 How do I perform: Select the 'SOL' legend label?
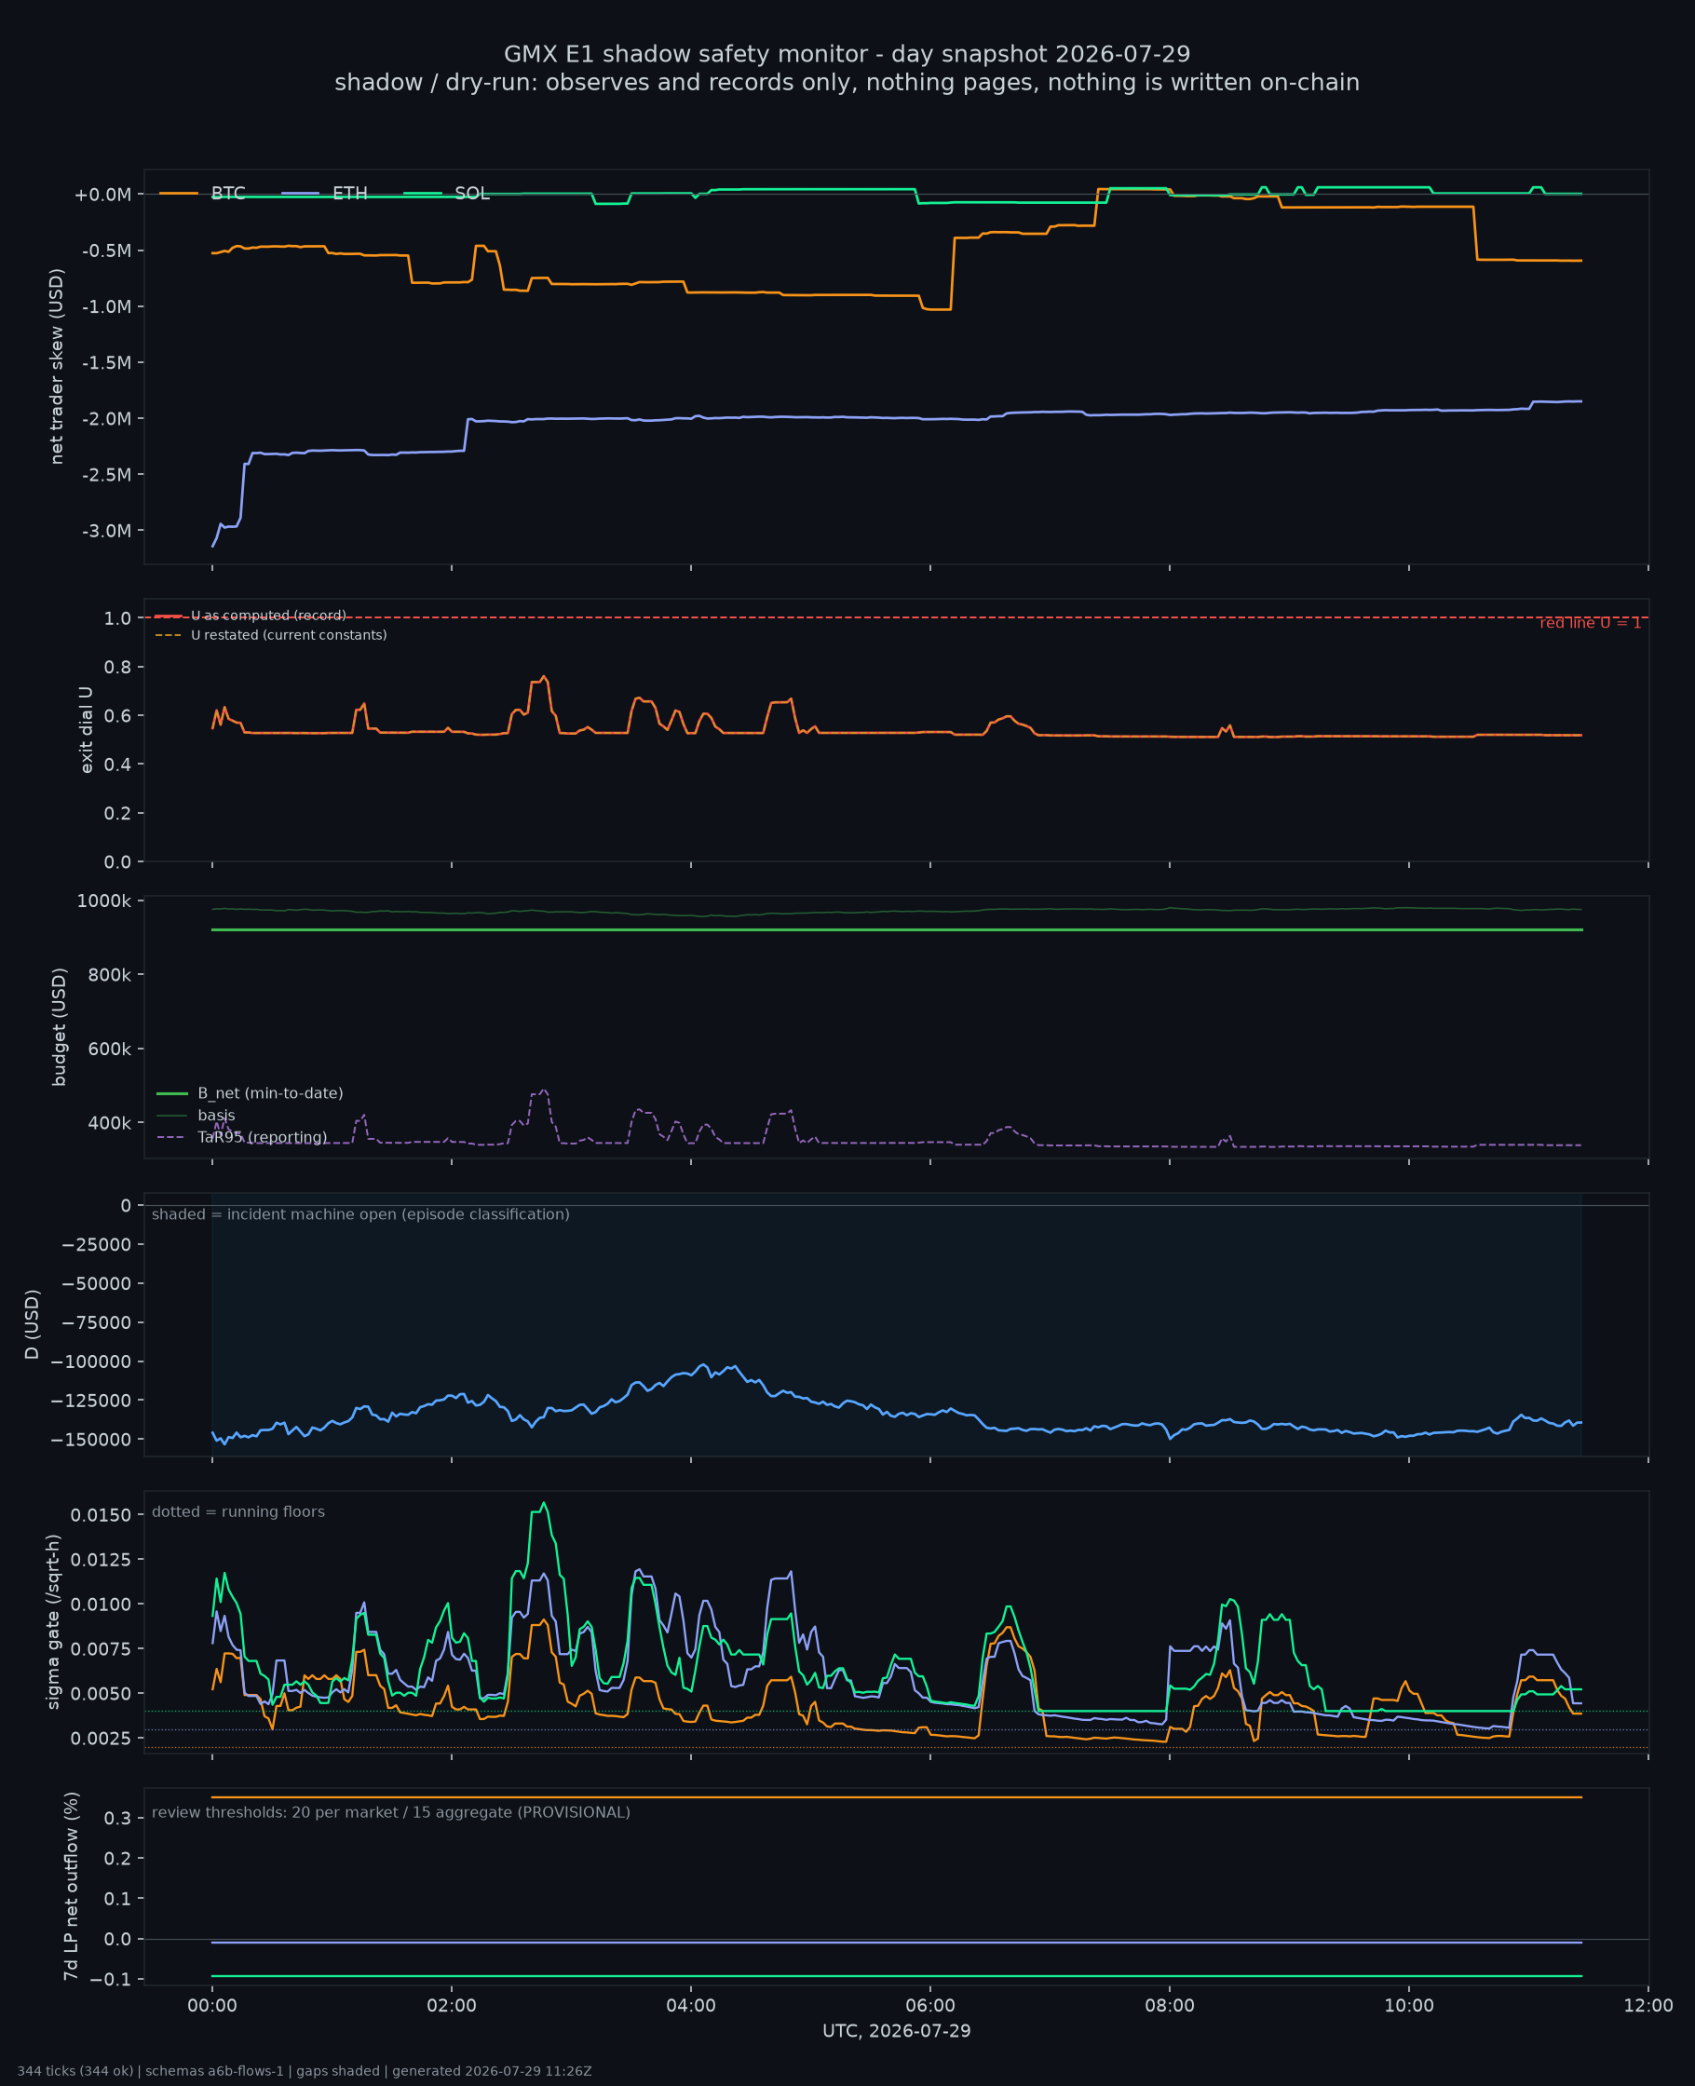click(471, 194)
